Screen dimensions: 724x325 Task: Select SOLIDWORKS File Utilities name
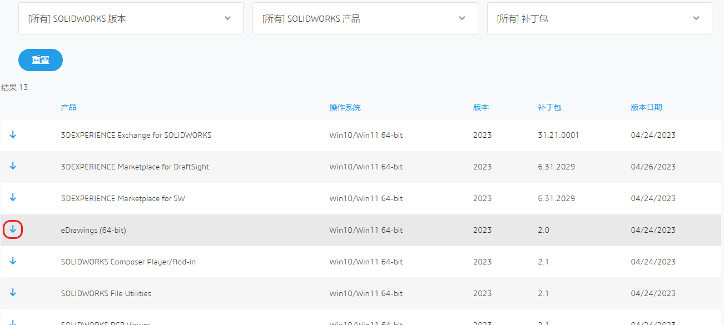click(106, 293)
